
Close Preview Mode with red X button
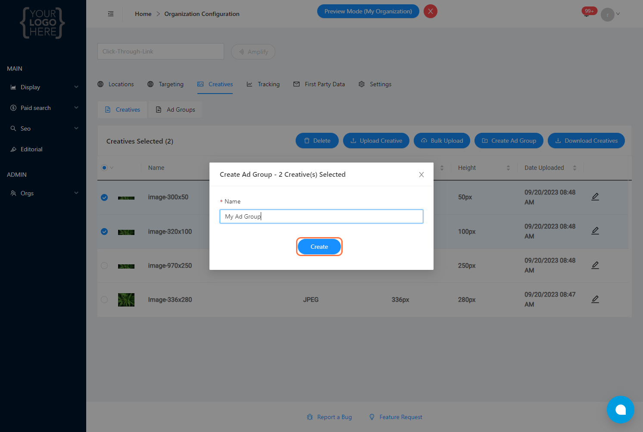coord(431,11)
